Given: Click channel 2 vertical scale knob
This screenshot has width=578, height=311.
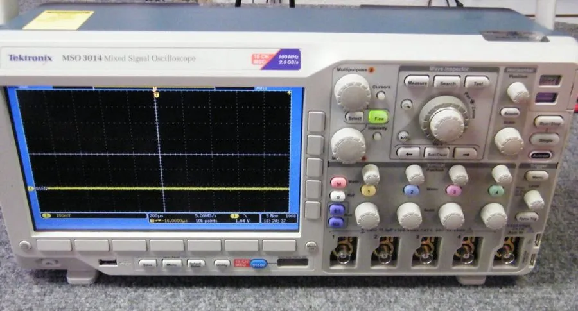Looking at the screenshot, I should coord(409,215).
